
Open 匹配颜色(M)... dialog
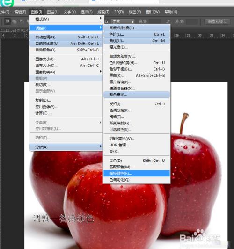[137, 167]
